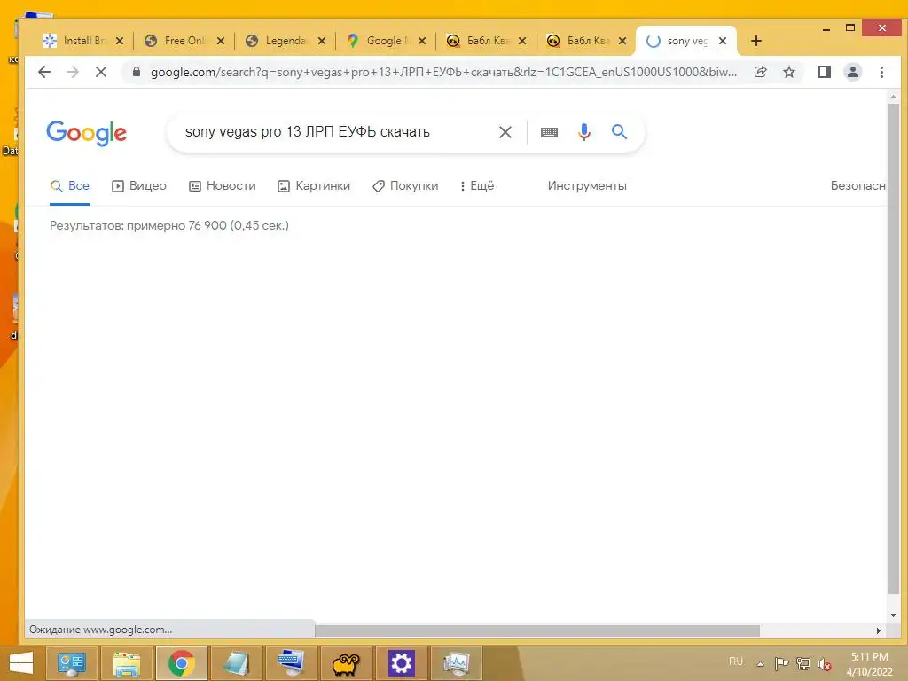Viewport: 908px width, 681px height.
Task: Close the second Бабл Ква tab
Action: tap(622, 41)
